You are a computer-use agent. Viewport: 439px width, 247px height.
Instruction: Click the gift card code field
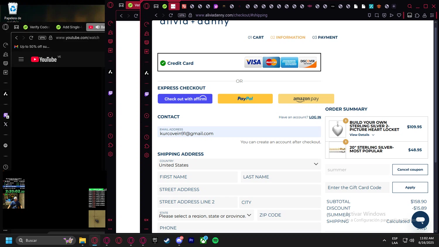pyautogui.click(x=357, y=187)
